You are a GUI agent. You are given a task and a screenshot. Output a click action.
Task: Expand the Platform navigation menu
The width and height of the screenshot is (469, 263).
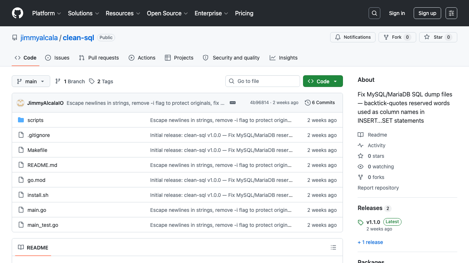click(47, 13)
